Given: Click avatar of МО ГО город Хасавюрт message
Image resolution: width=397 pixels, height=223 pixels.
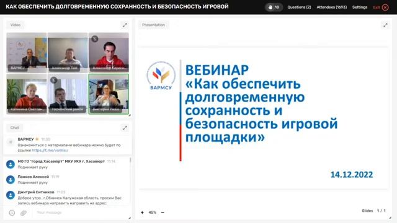Looking at the screenshot, I should click(11, 164).
